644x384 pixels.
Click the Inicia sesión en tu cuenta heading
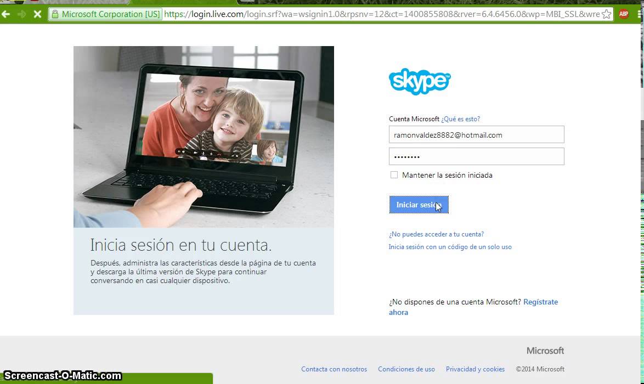[180, 245]
